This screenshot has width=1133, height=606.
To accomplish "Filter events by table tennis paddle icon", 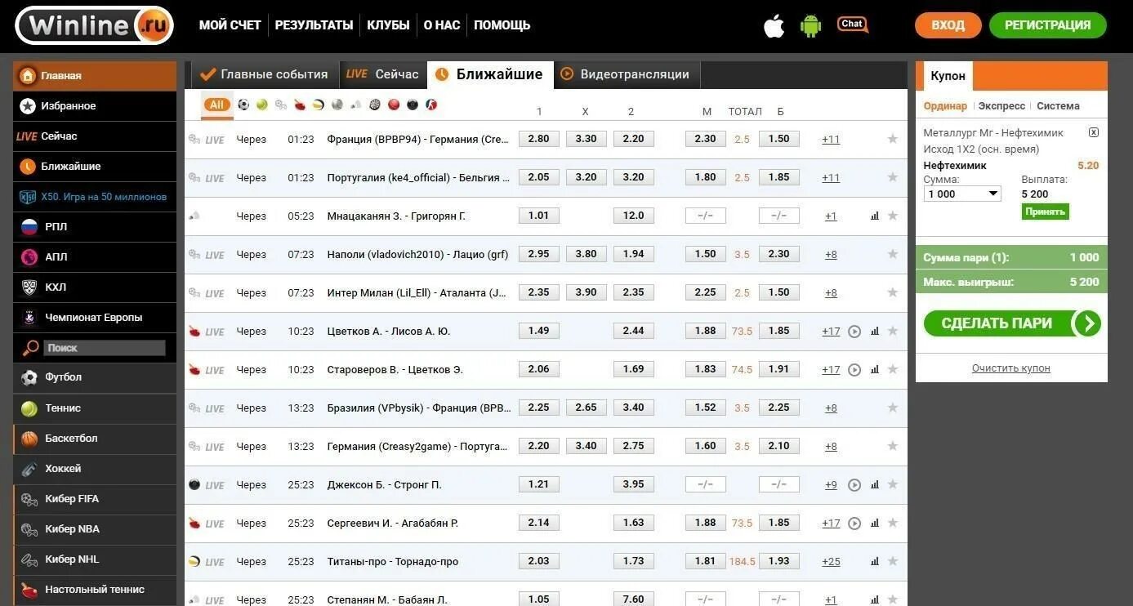I will [x=300, y=105].
